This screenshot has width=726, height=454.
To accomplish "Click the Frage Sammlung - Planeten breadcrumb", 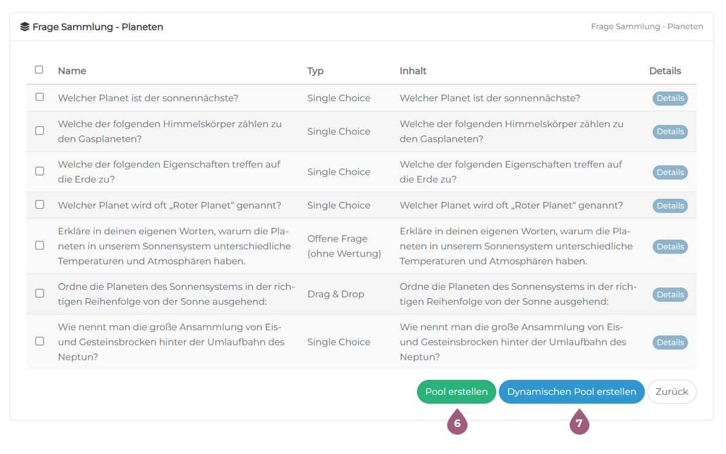I will point(647,26).
